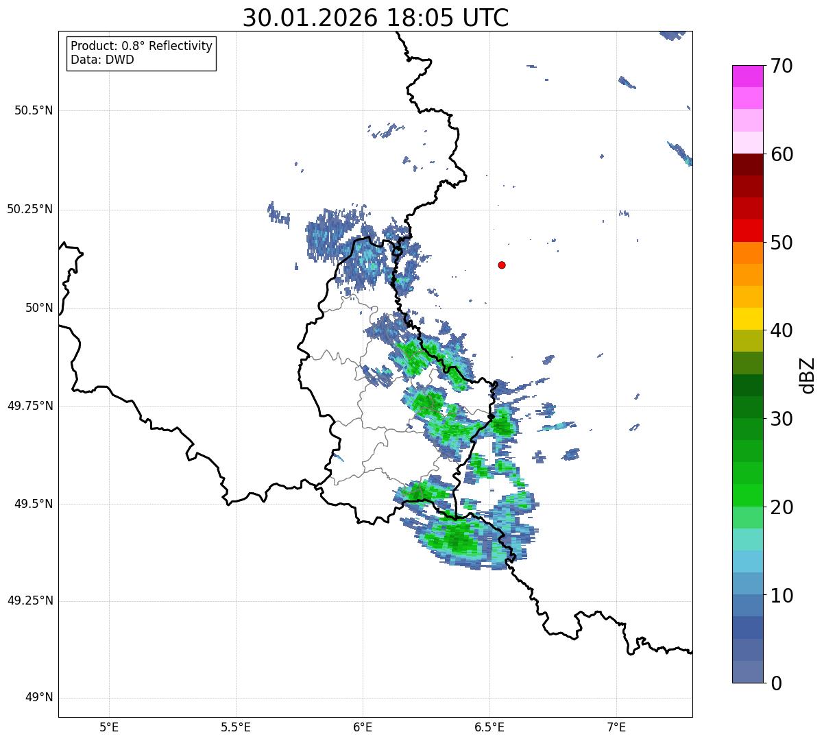
Task: Click the 49.5°N latitude label
Action: click(34, 504)
